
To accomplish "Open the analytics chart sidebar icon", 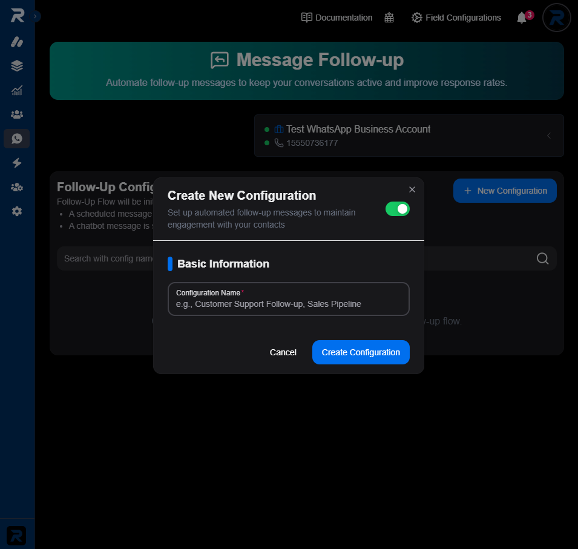I will click(17, 90).
